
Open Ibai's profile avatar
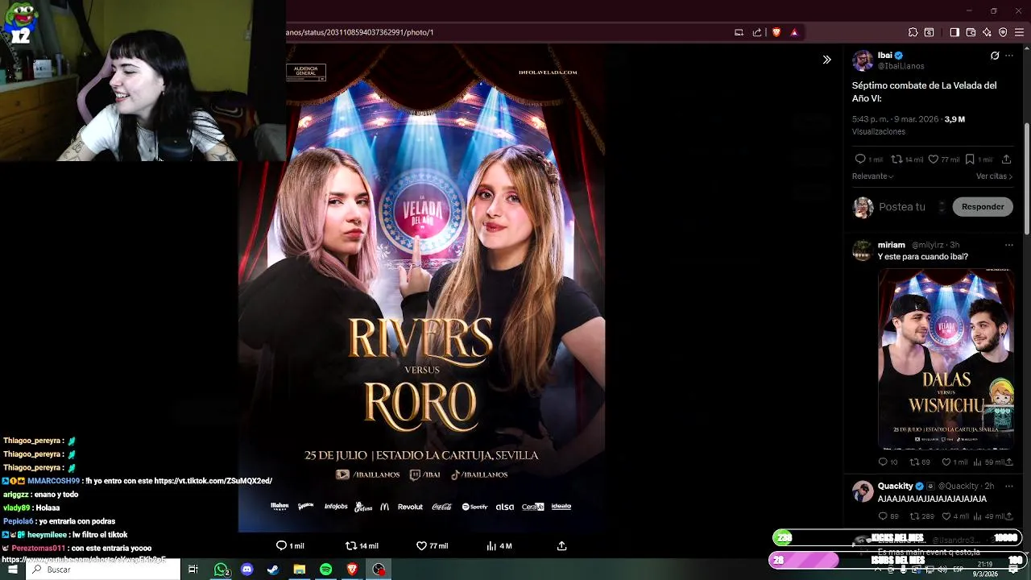click(863, 60)
